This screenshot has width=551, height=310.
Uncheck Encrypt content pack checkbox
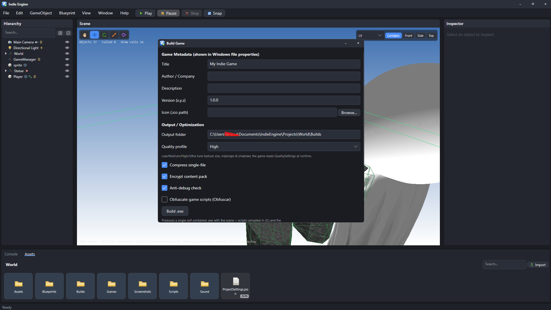(165, 176)
